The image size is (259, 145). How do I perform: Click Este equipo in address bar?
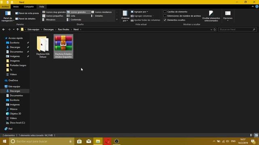[33, 29]
